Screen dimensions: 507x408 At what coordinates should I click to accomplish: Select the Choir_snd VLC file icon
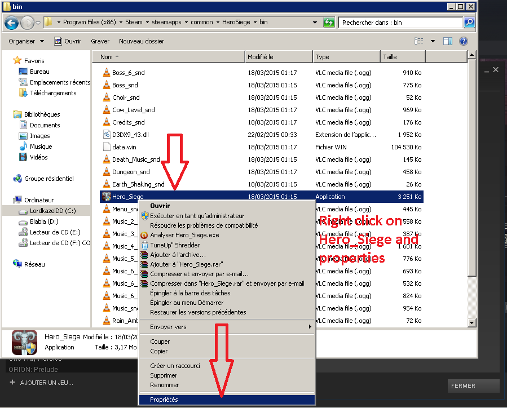click(x=107, y=97)
